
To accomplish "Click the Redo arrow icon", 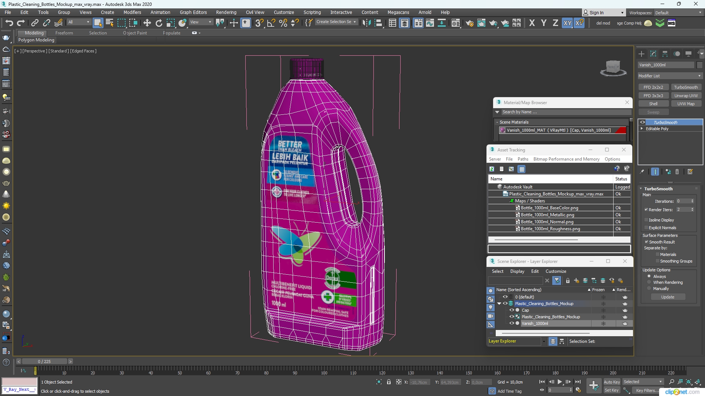I will (21, 23).
